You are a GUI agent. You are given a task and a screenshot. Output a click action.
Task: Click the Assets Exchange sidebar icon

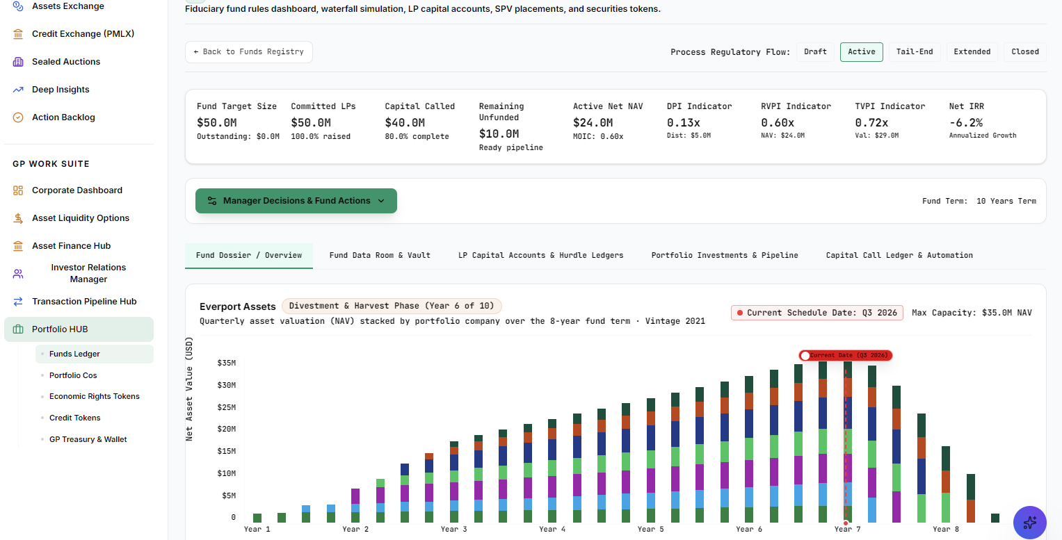tap(18, 6)
